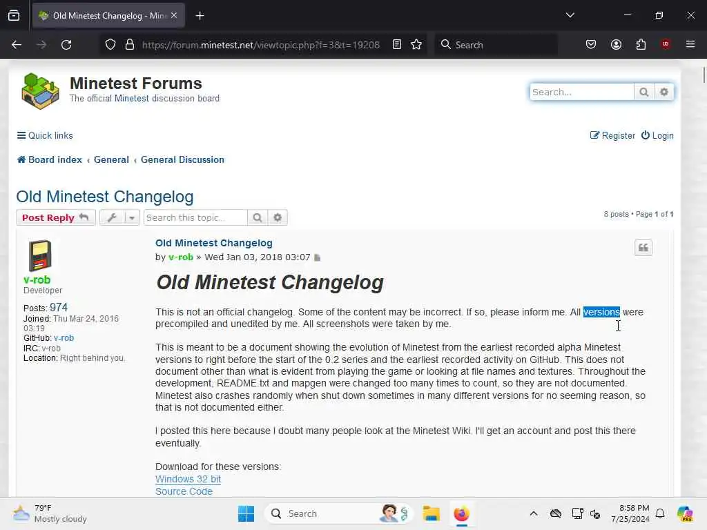Click the Register link

coord(612,136)
